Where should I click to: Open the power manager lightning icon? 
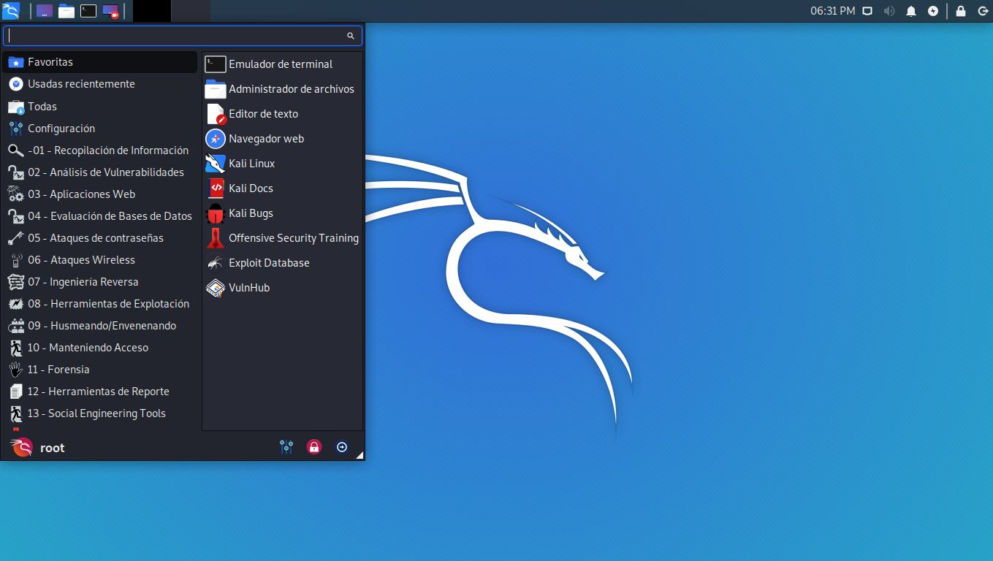[x=933, y=11]
